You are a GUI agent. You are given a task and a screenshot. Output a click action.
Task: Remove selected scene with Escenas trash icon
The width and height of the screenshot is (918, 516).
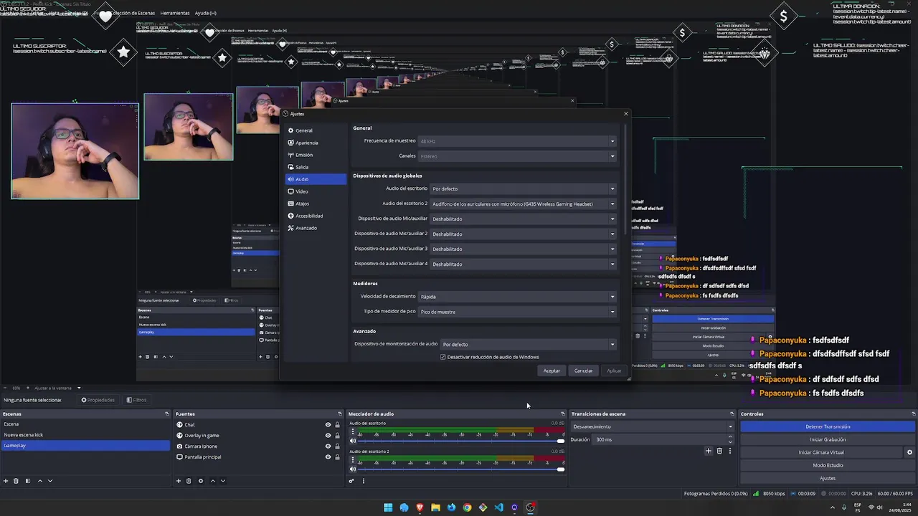(x=16, y=481)
